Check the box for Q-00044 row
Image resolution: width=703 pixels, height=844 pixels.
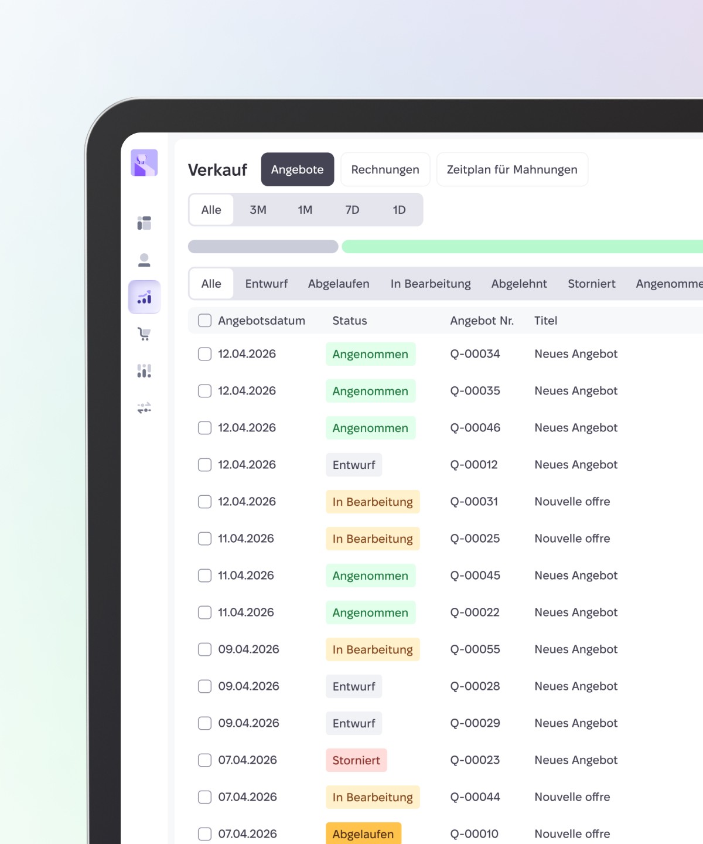[204, 797]
